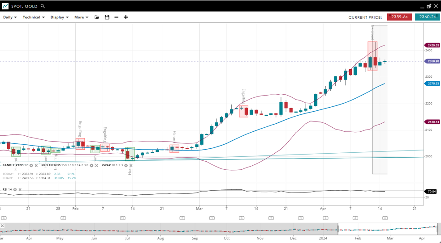Remove the PRO TRENDS indicator
The width and height of the screenshot is (441, 243).
97,165
